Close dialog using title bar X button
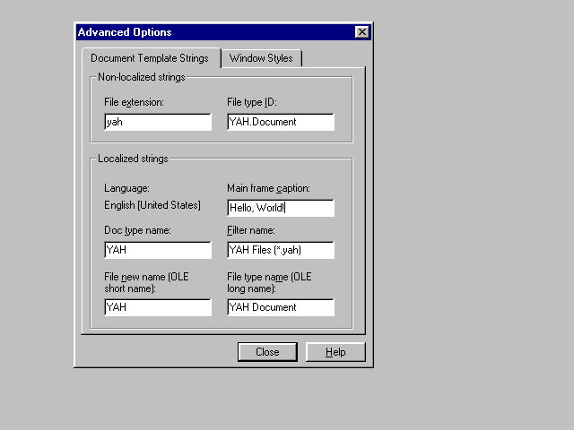The image size is (574, 430). 361,32
